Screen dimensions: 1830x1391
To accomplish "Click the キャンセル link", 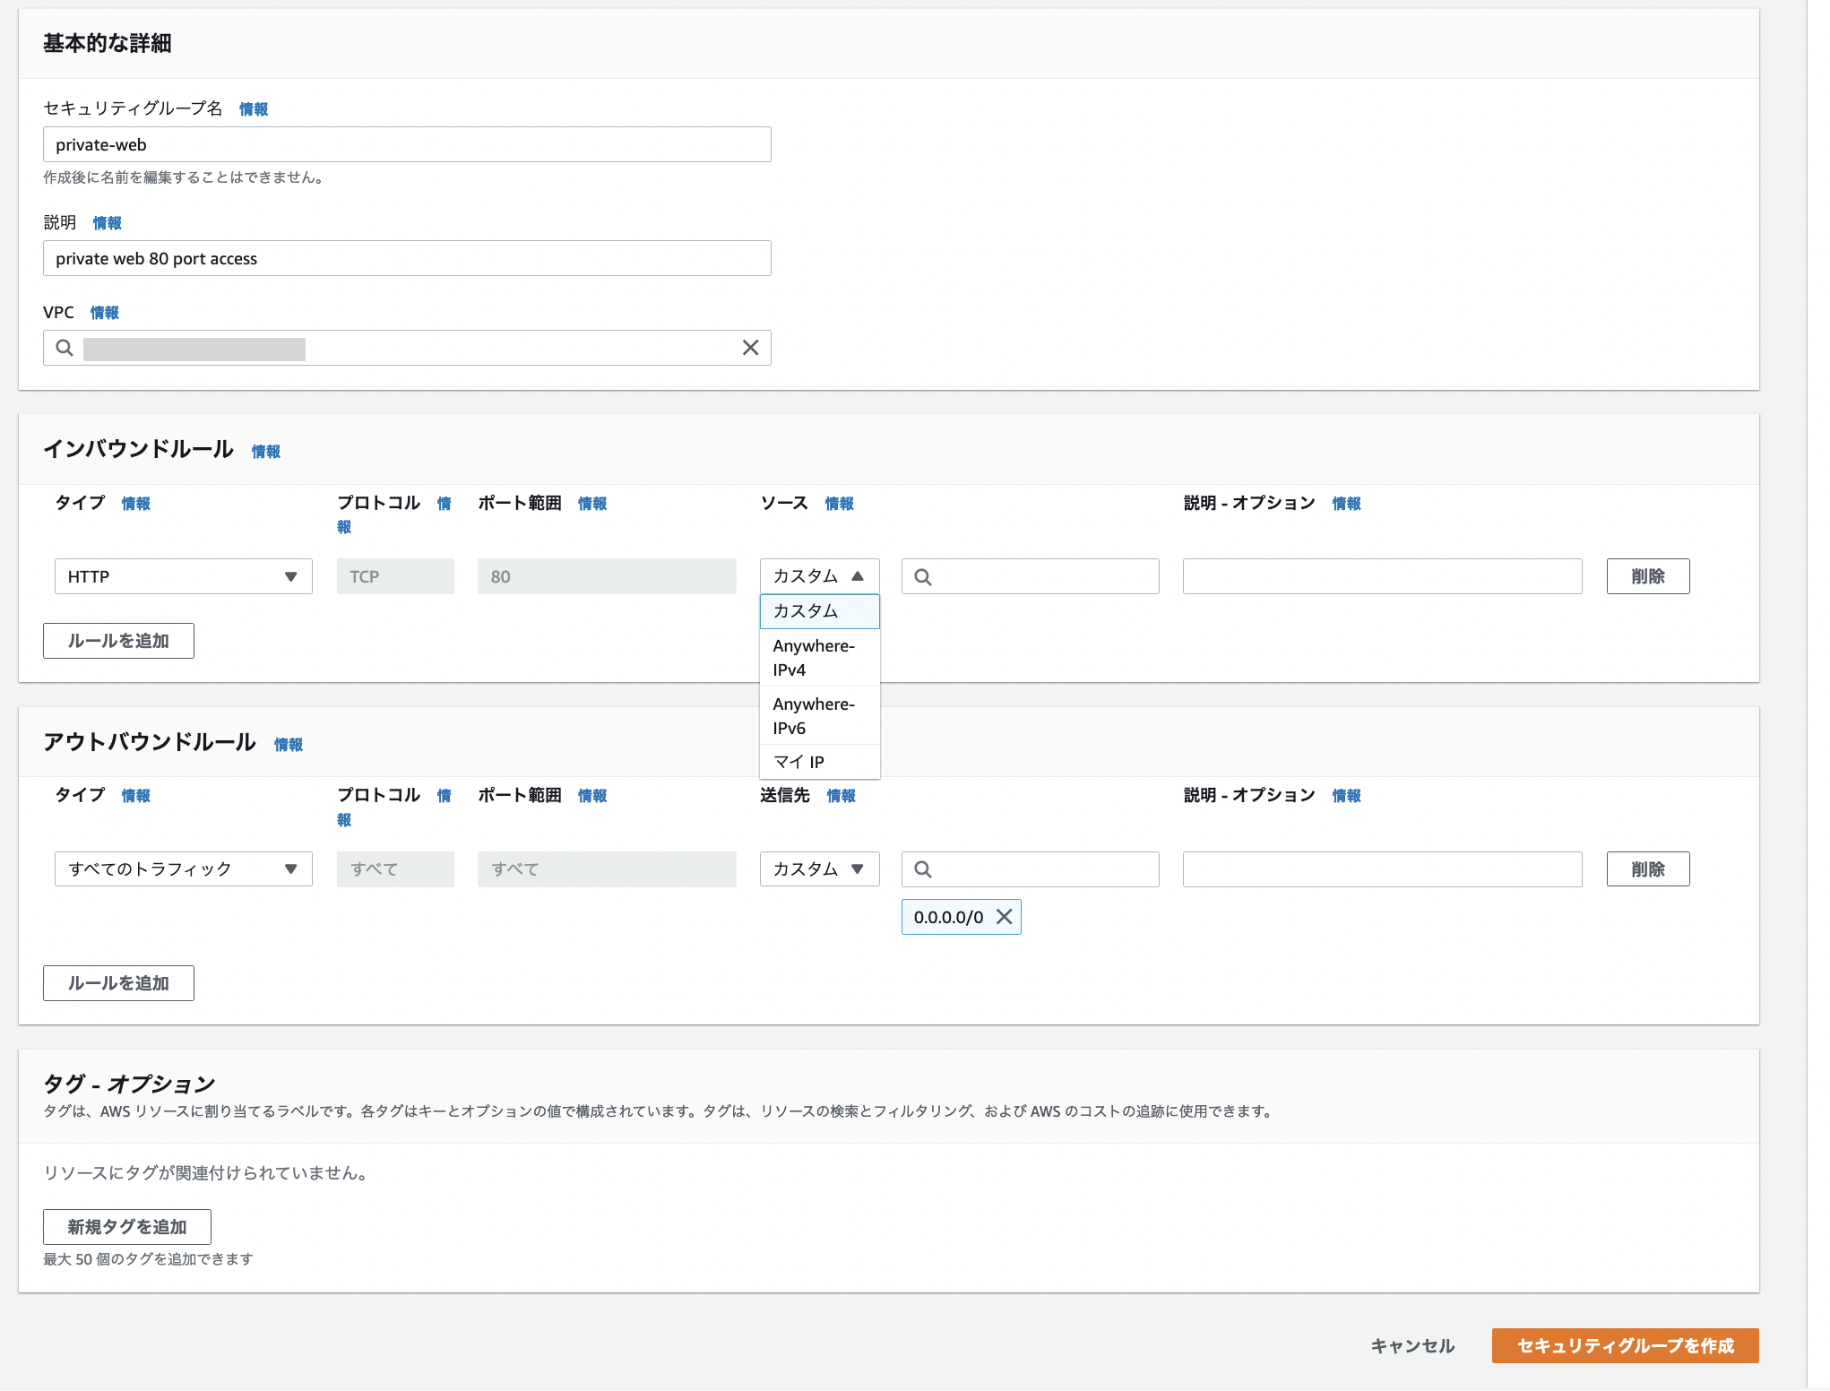I will point(1412,1345).
